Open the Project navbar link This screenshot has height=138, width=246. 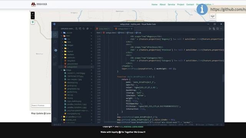(181, 4)
